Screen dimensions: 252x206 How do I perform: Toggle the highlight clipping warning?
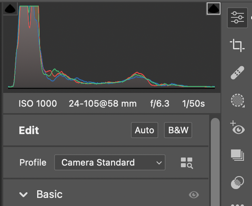pos(213,8)
